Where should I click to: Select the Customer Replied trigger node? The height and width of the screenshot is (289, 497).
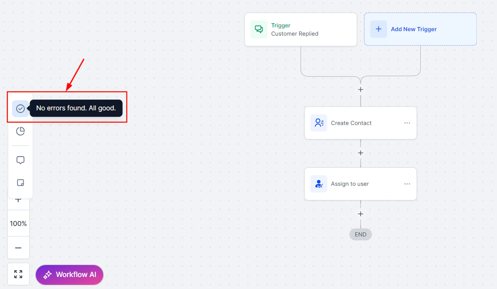pyautogui.click(x=301, y=29)
